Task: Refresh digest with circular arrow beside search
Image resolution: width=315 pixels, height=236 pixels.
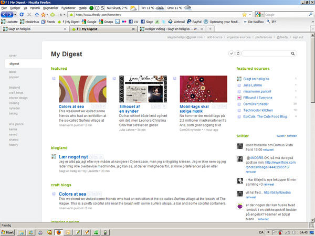Action: point(238,53)
